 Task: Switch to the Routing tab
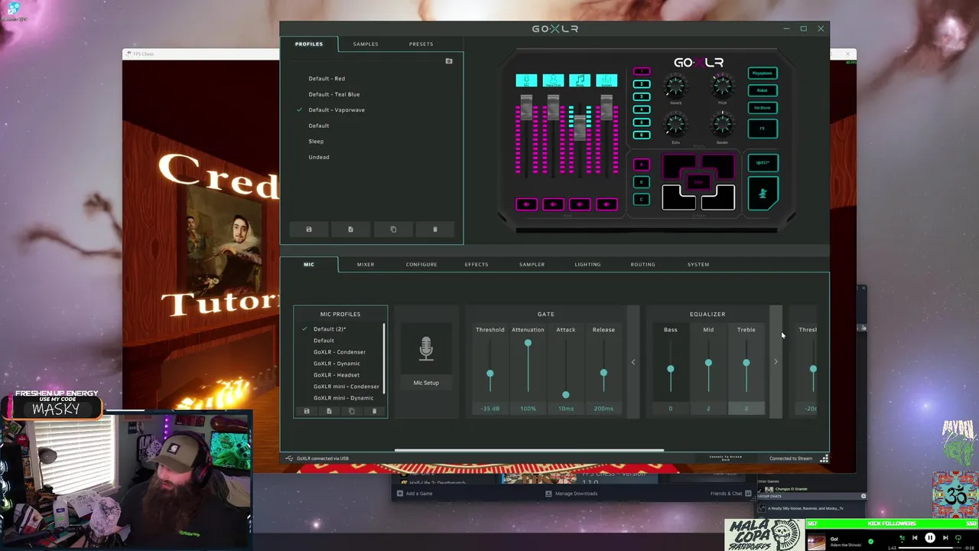click(x=642, y=264)
